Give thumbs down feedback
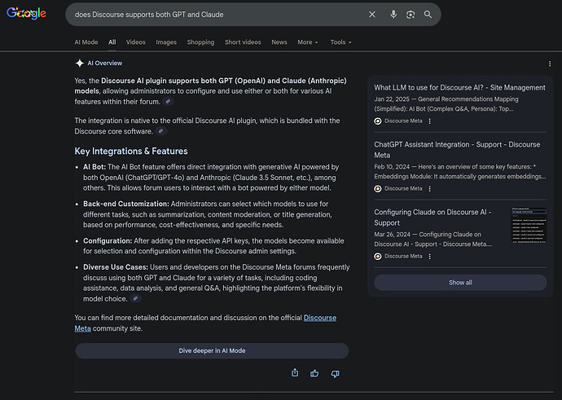The image size is (562, 400). [335, 374]
